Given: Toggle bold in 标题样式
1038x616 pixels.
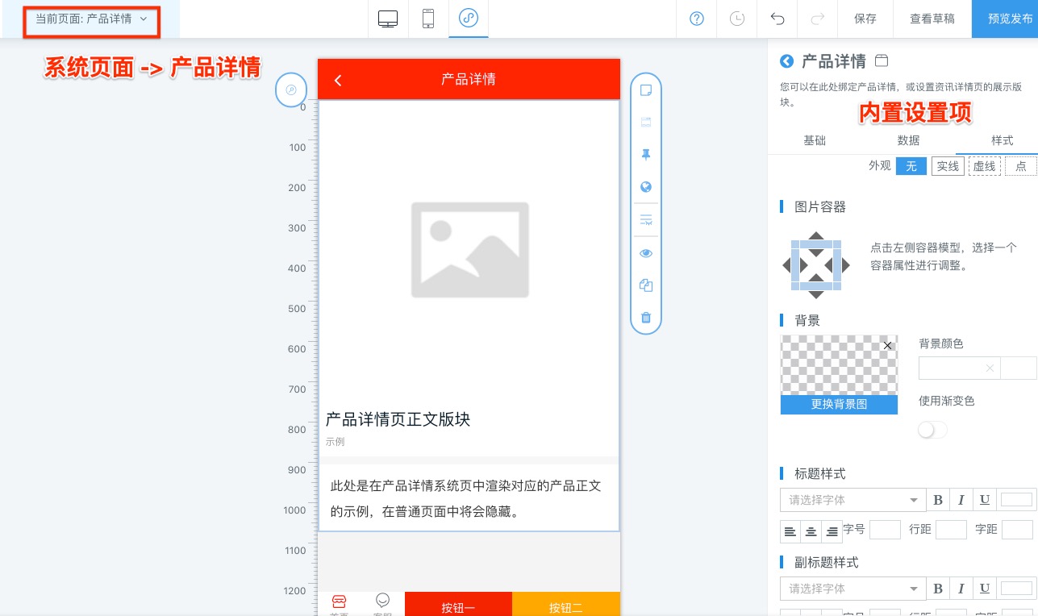Looking at the screenshot, I should click(937, 500).
